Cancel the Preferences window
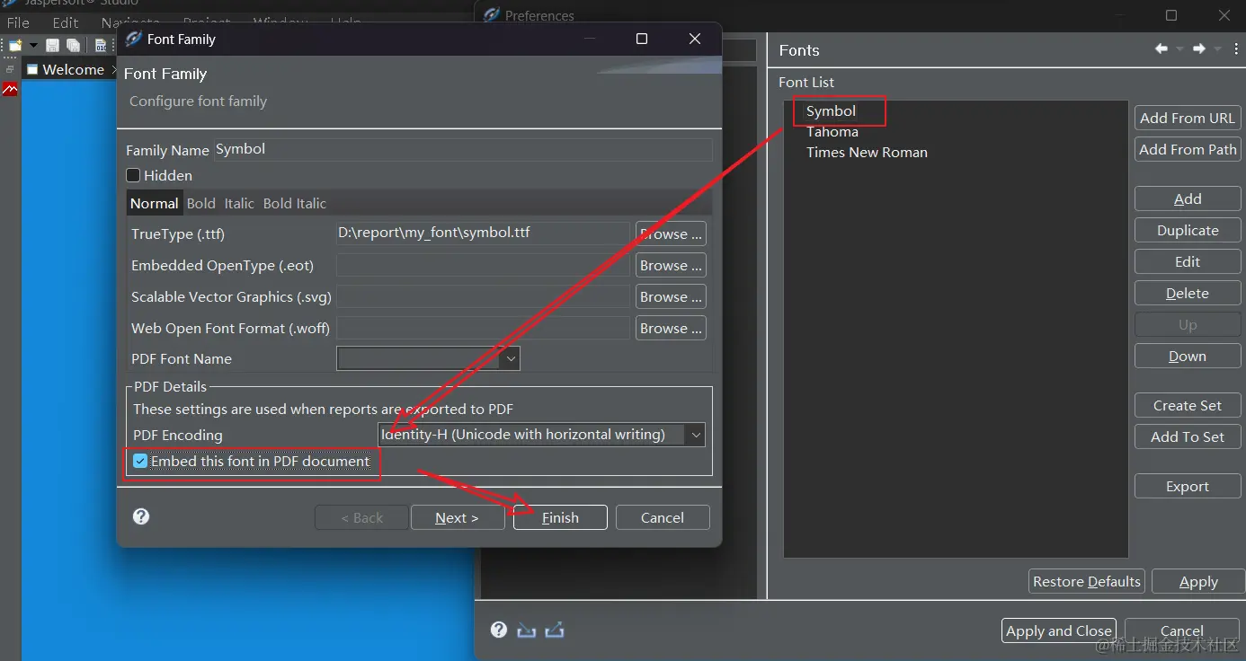Image resolution: width=1246 pixels, height=661 pixels. pos(1182,630)
